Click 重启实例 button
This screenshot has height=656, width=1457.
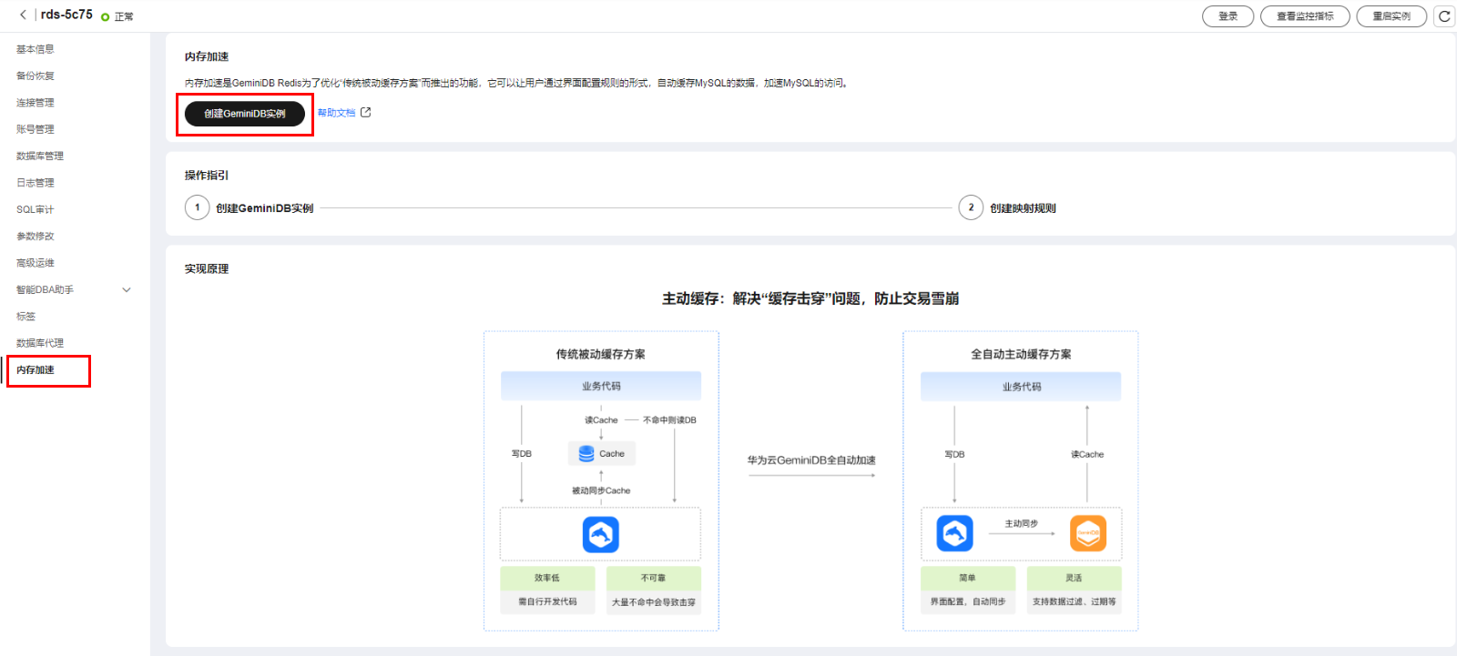1391,16
